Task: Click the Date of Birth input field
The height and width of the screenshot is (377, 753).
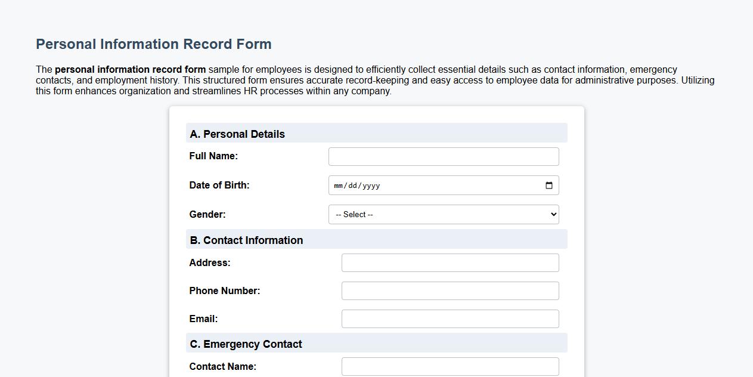Action: [x=444, y=186]
